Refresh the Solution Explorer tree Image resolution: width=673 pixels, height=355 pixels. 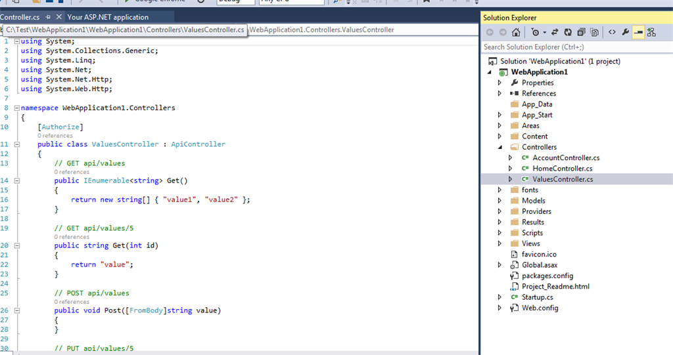tap(568, 32)
